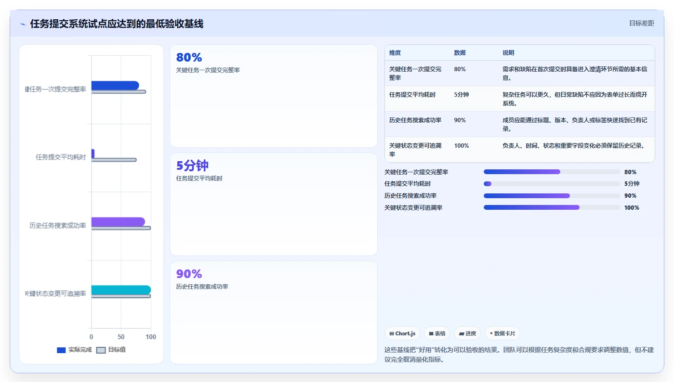Click the description starting 需求和缺陷在首次提交时
Screen dimensions: 674x382
575,73
